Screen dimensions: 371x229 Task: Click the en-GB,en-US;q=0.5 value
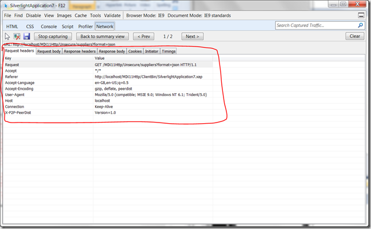tap(112, 83)
